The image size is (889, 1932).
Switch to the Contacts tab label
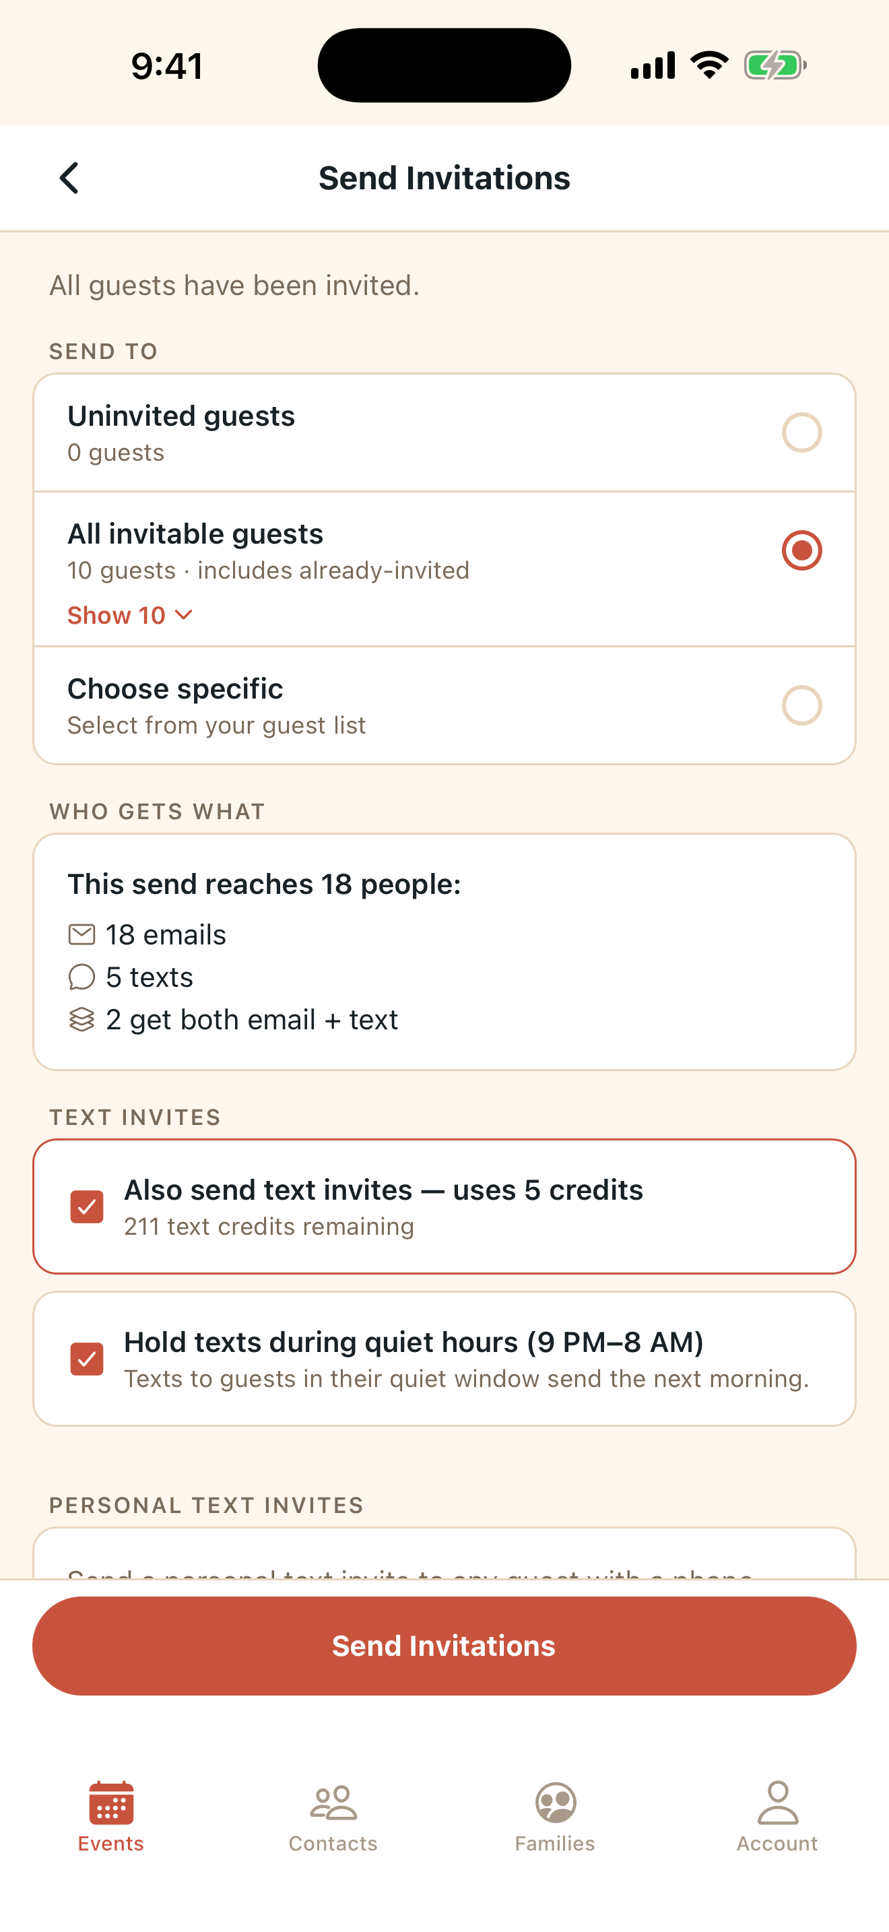tap(333, 1844)
